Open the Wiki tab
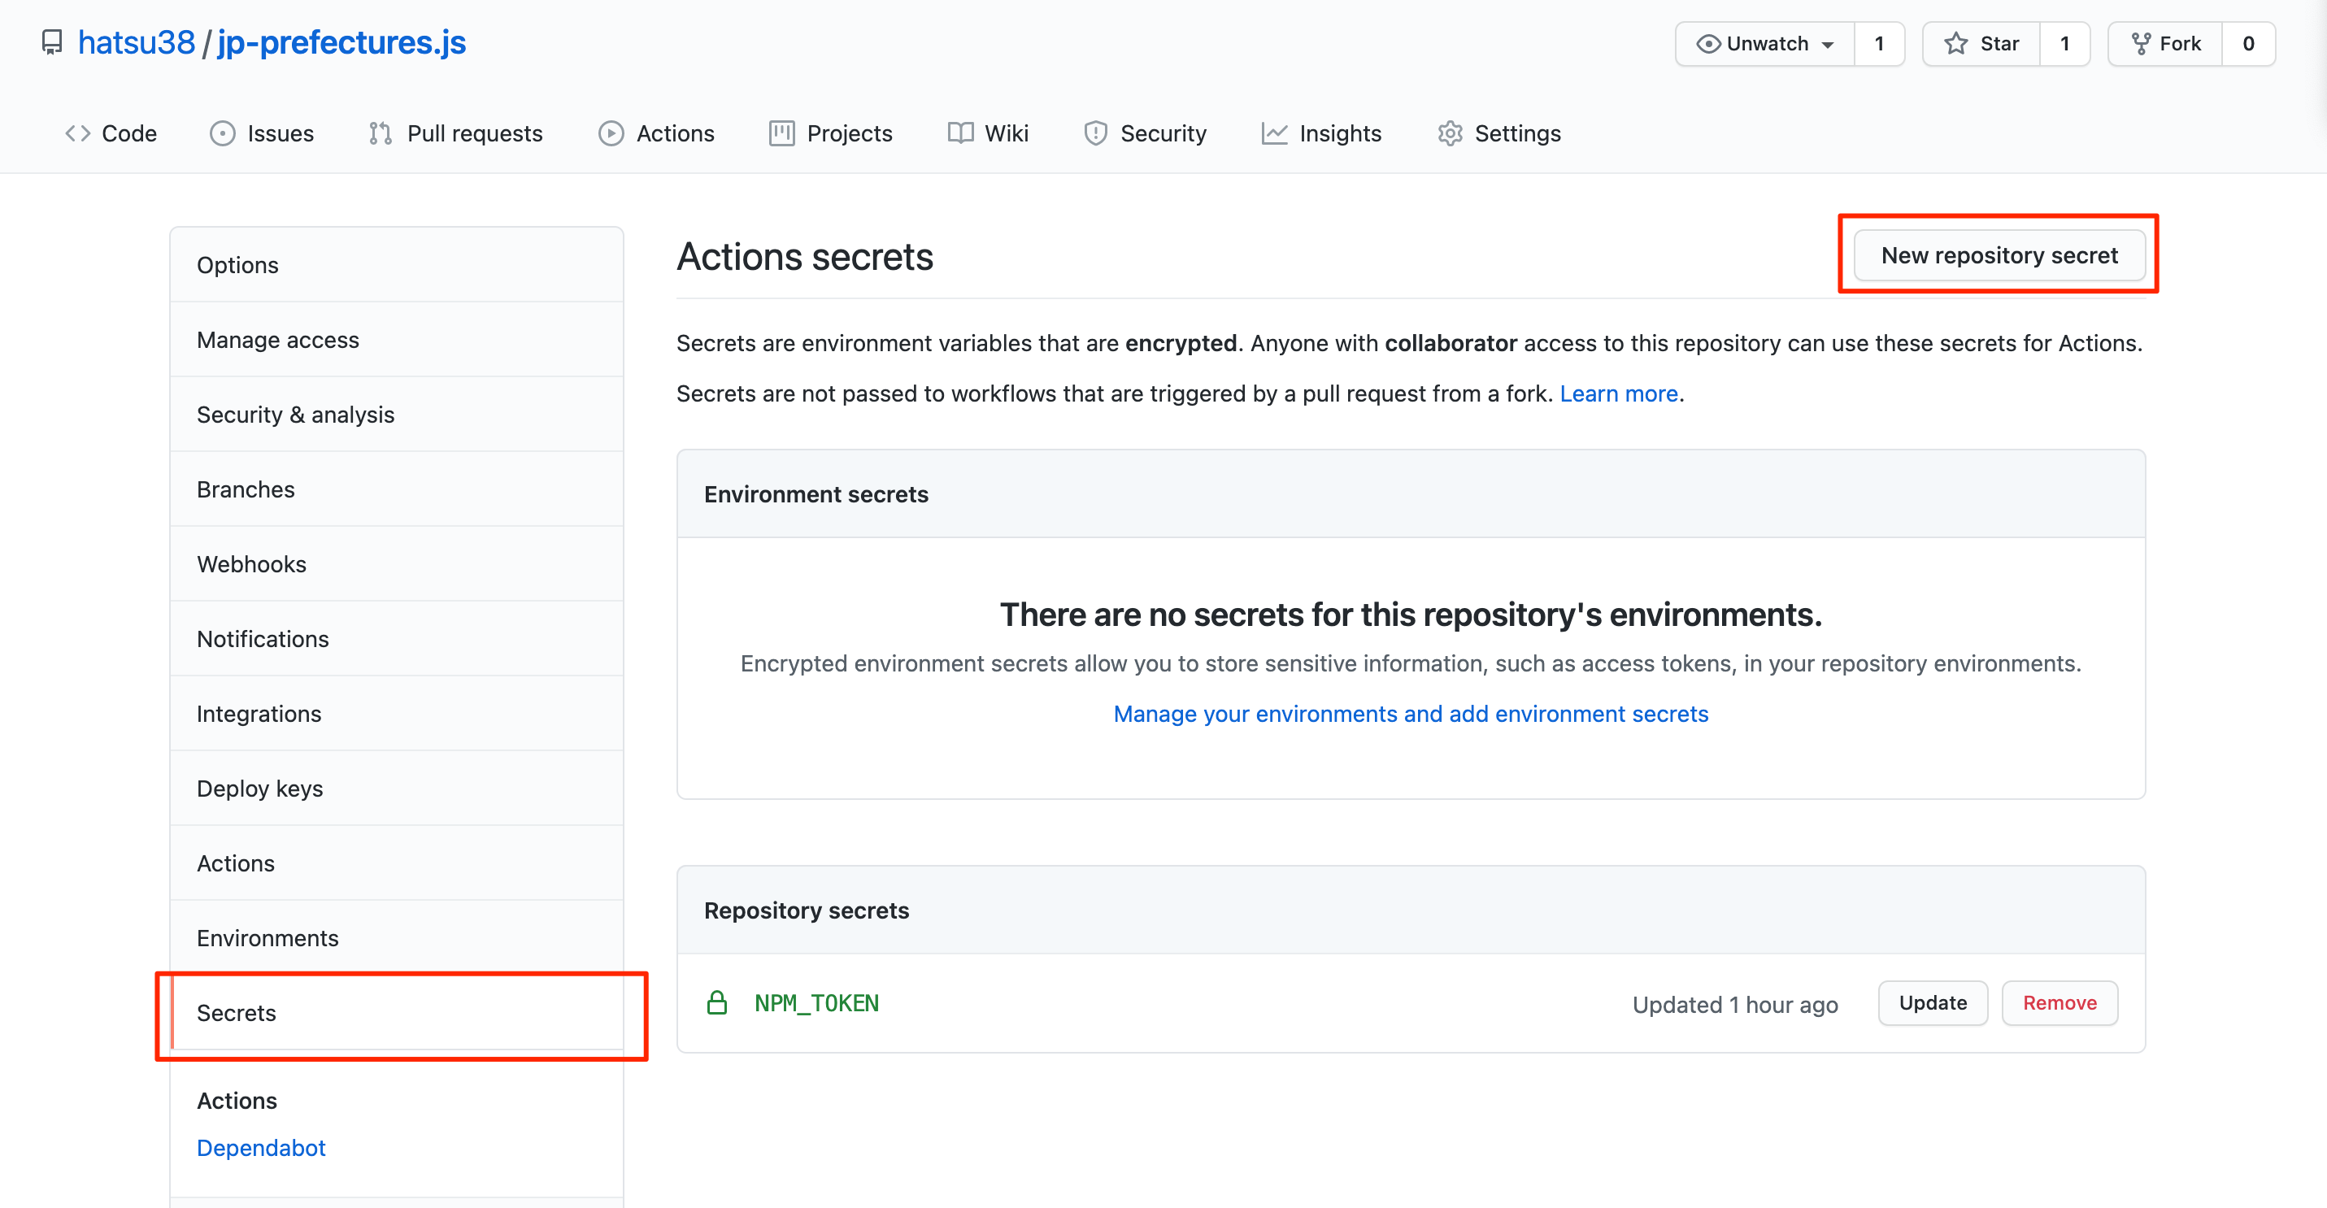The height and width of the screenshot is (1208, 2327). [x=988, y=133]
